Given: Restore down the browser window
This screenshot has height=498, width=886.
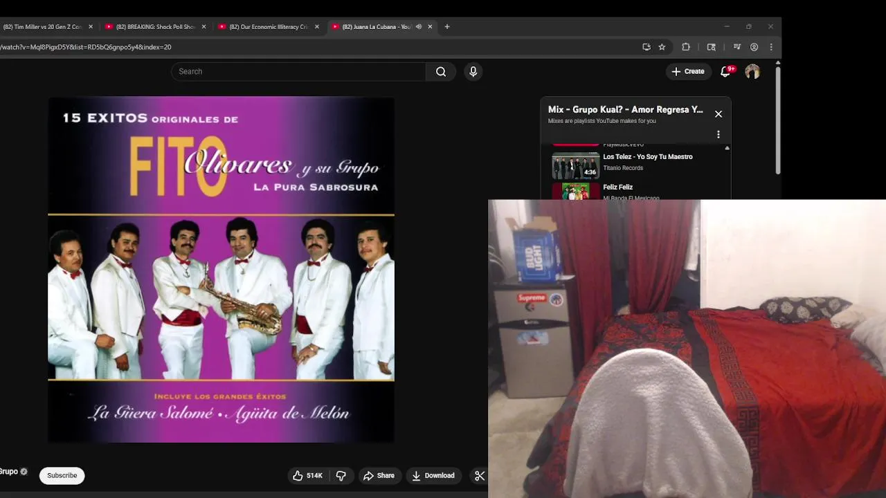Looking at the screenshot, I should pos(749,27).
